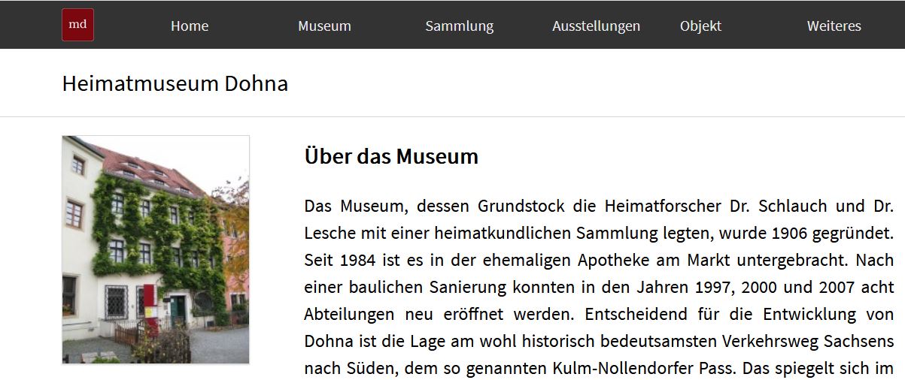Open the Ausstellungen navigation entry

coord(596,26)
